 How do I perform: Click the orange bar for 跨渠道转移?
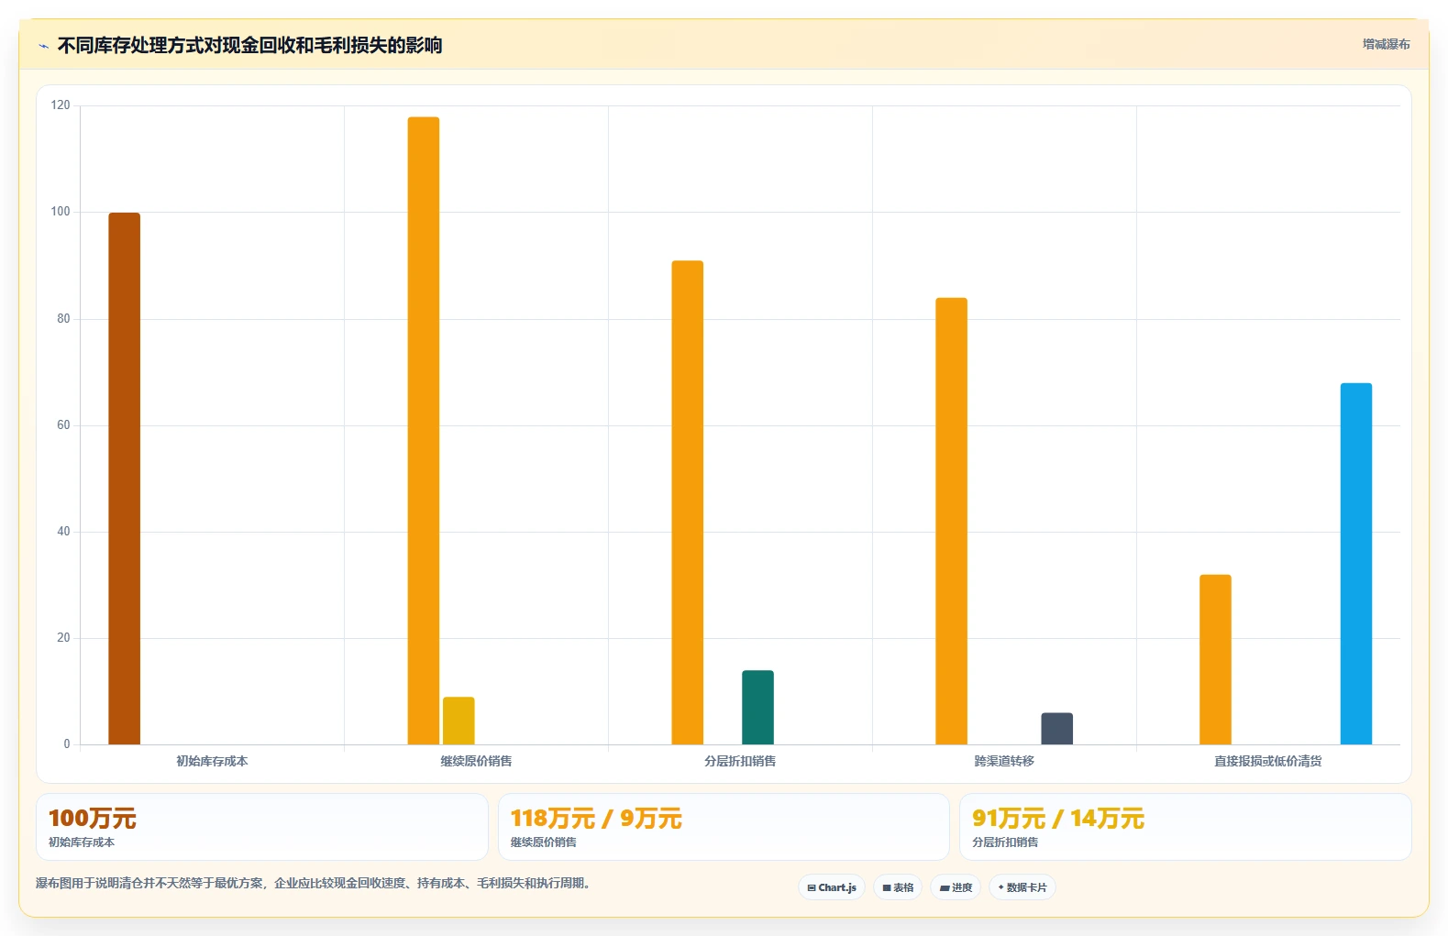(952, 521)
